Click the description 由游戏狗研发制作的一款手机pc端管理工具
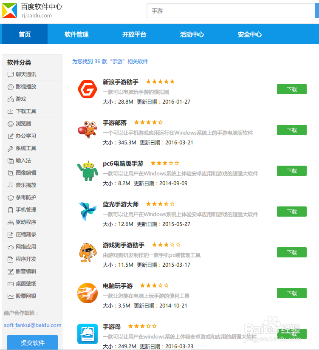 [x=152, y=255]
